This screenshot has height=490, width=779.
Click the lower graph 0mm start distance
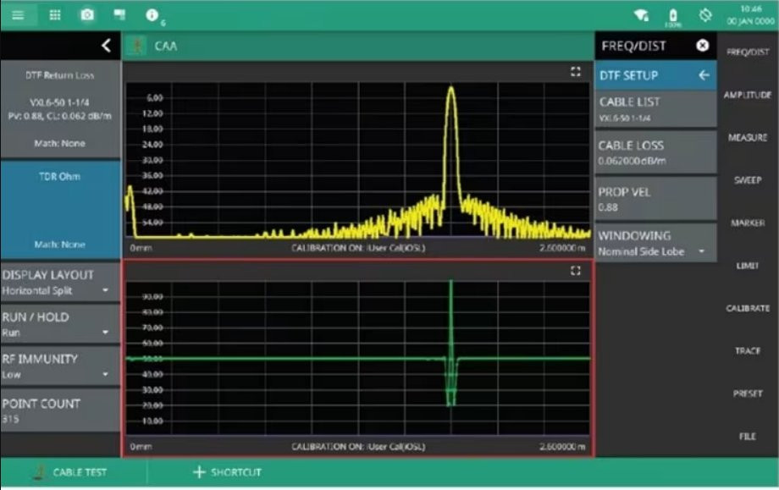point(141,446)
